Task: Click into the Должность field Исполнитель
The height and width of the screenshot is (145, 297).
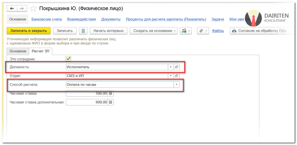Action: tap(117, 67)
